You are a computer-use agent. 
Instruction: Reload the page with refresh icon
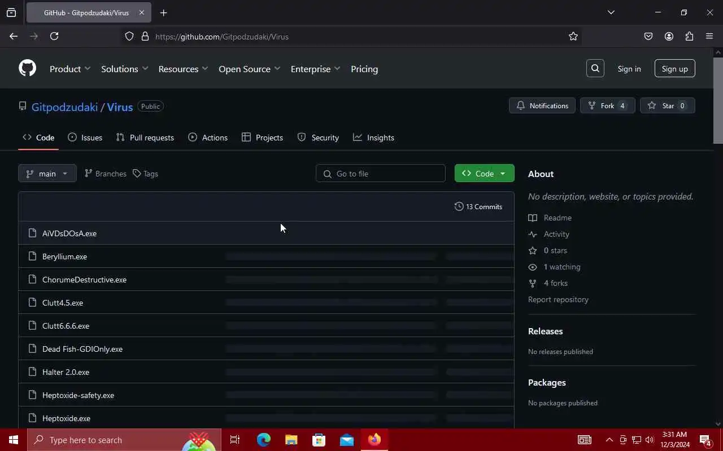click(x=54, y=36)
